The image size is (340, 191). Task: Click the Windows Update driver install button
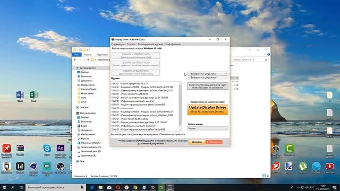point(208,86)
